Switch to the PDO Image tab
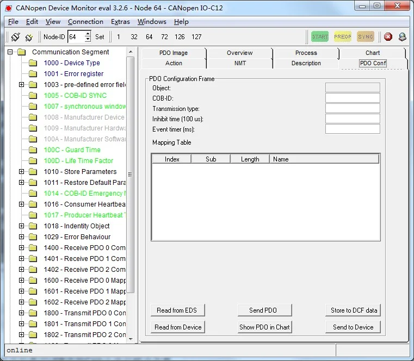 (x=174, y=53)
